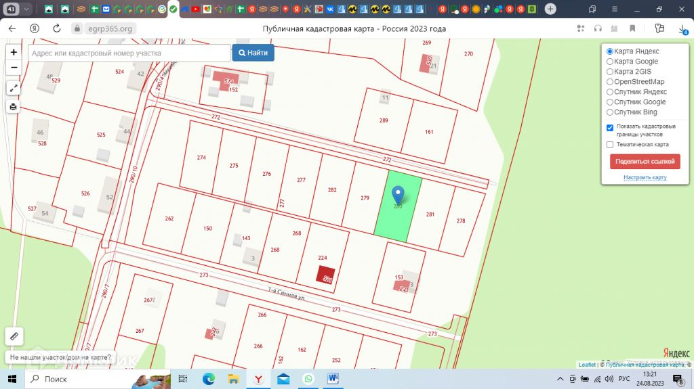The height and width of the screenshot is (389, 694).
Task: Click the Windows taskbar search box
Action: point(98,379)
